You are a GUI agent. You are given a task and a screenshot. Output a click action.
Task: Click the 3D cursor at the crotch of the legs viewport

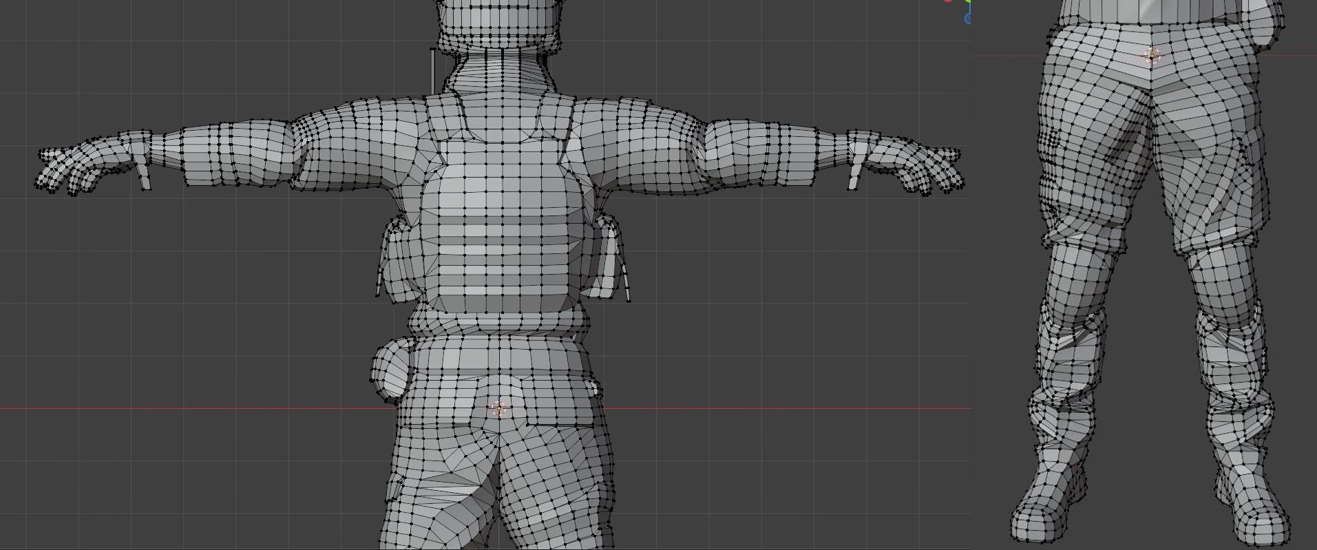[1152, 56]
